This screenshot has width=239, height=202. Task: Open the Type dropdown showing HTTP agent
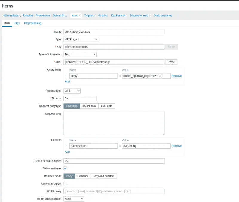(x=81, y=39)
